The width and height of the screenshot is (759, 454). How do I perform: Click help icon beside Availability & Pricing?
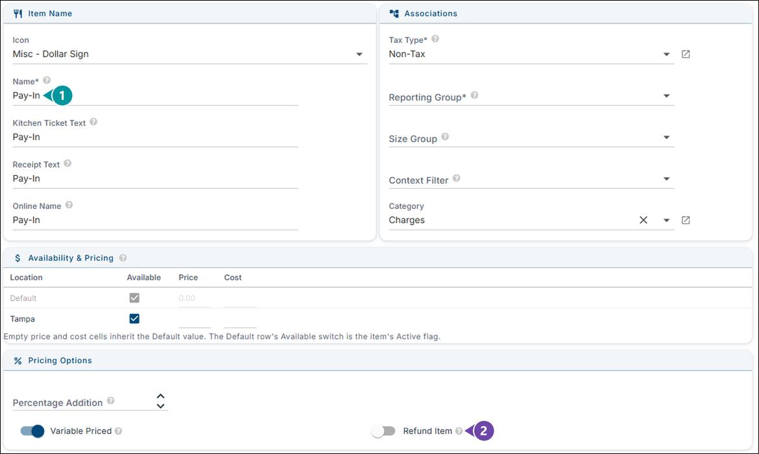(x=123, y=258)
